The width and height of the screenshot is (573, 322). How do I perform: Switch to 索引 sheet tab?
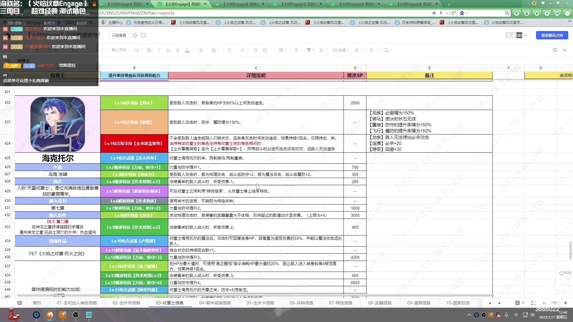point(37,303)
